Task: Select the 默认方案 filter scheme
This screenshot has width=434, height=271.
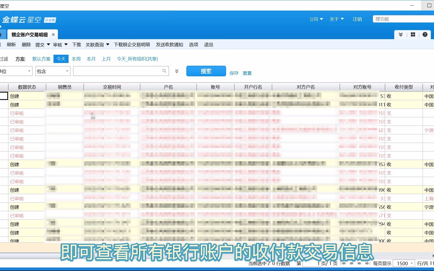Action: tap(41, 59)
